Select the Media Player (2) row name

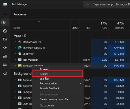click(x=32, y=42)
